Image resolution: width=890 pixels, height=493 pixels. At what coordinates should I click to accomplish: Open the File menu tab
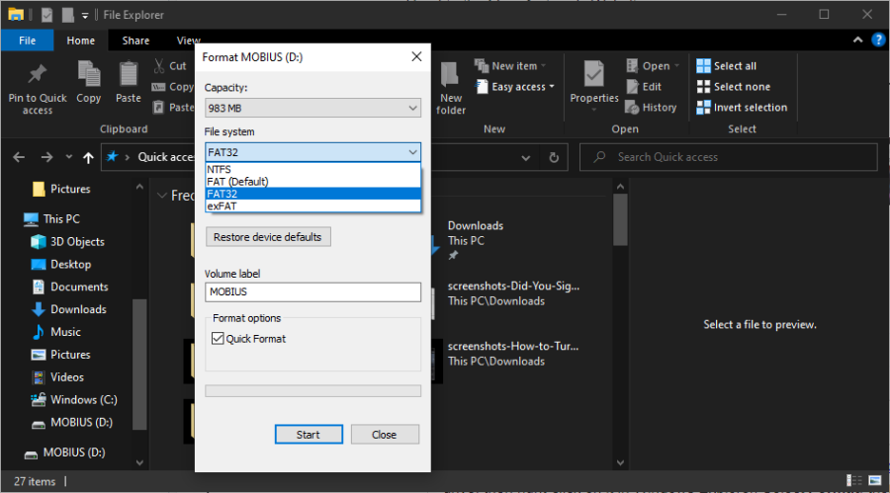coord(27,41)
